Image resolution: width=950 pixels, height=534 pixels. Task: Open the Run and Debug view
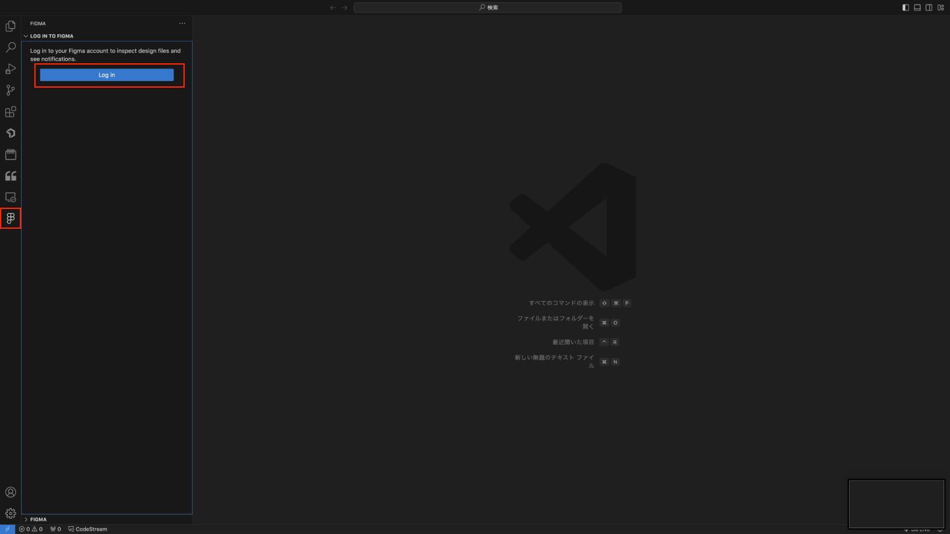[11, 69]
